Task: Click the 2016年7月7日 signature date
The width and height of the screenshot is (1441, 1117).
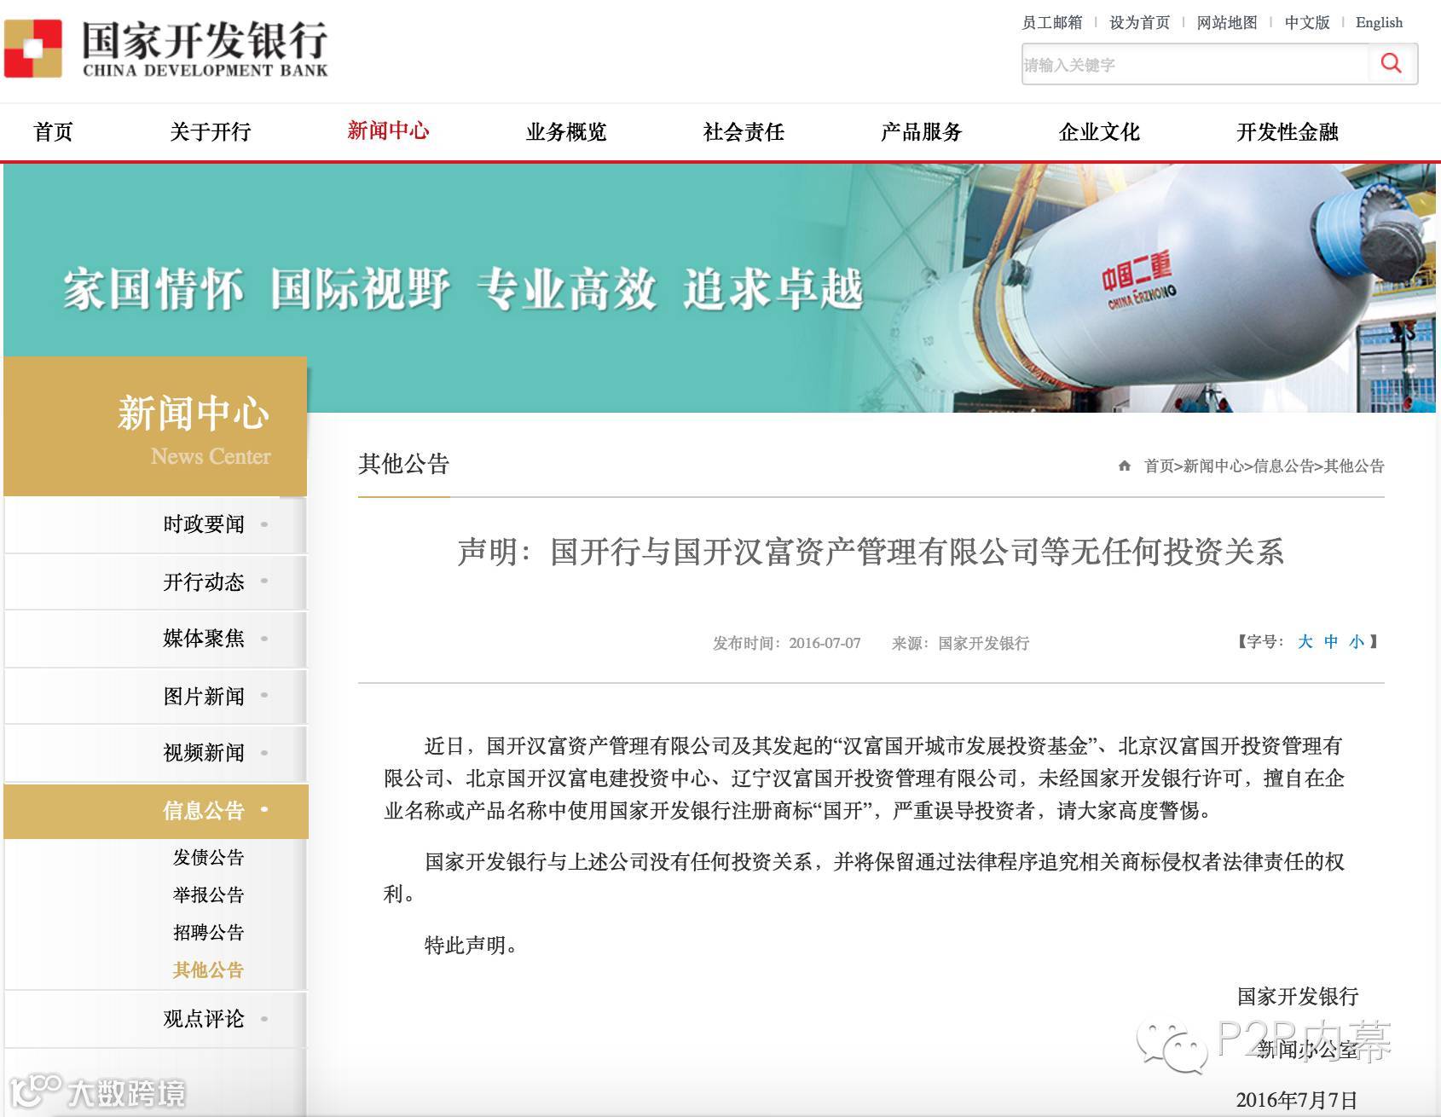Action: pos(1297,1100)
